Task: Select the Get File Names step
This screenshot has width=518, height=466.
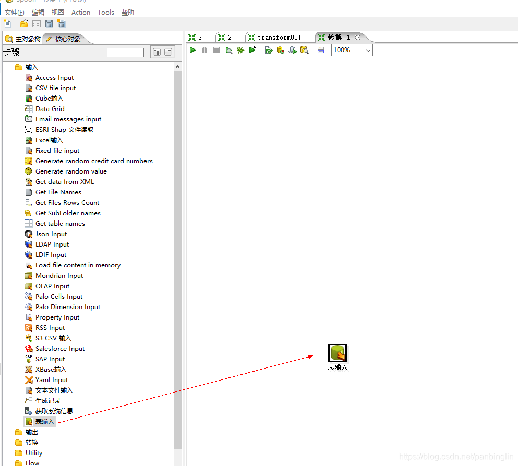Action: 53,192
